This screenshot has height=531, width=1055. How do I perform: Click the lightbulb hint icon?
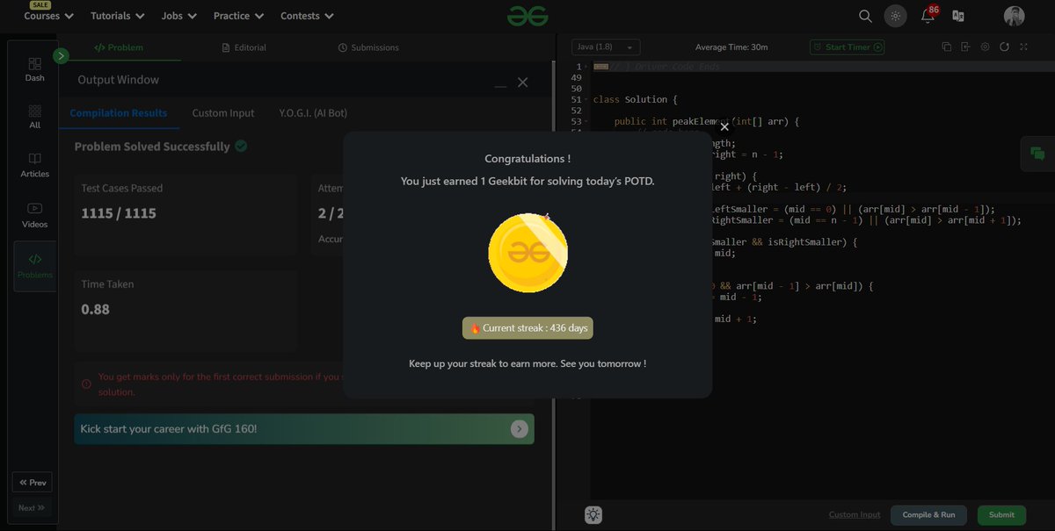pyautogui.click(x=593, y=515)
